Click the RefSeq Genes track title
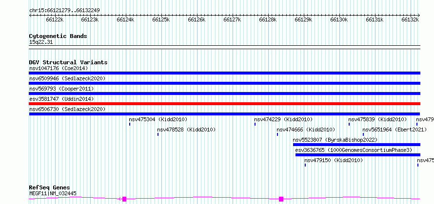The image size is (434, 204). (50, 188)
